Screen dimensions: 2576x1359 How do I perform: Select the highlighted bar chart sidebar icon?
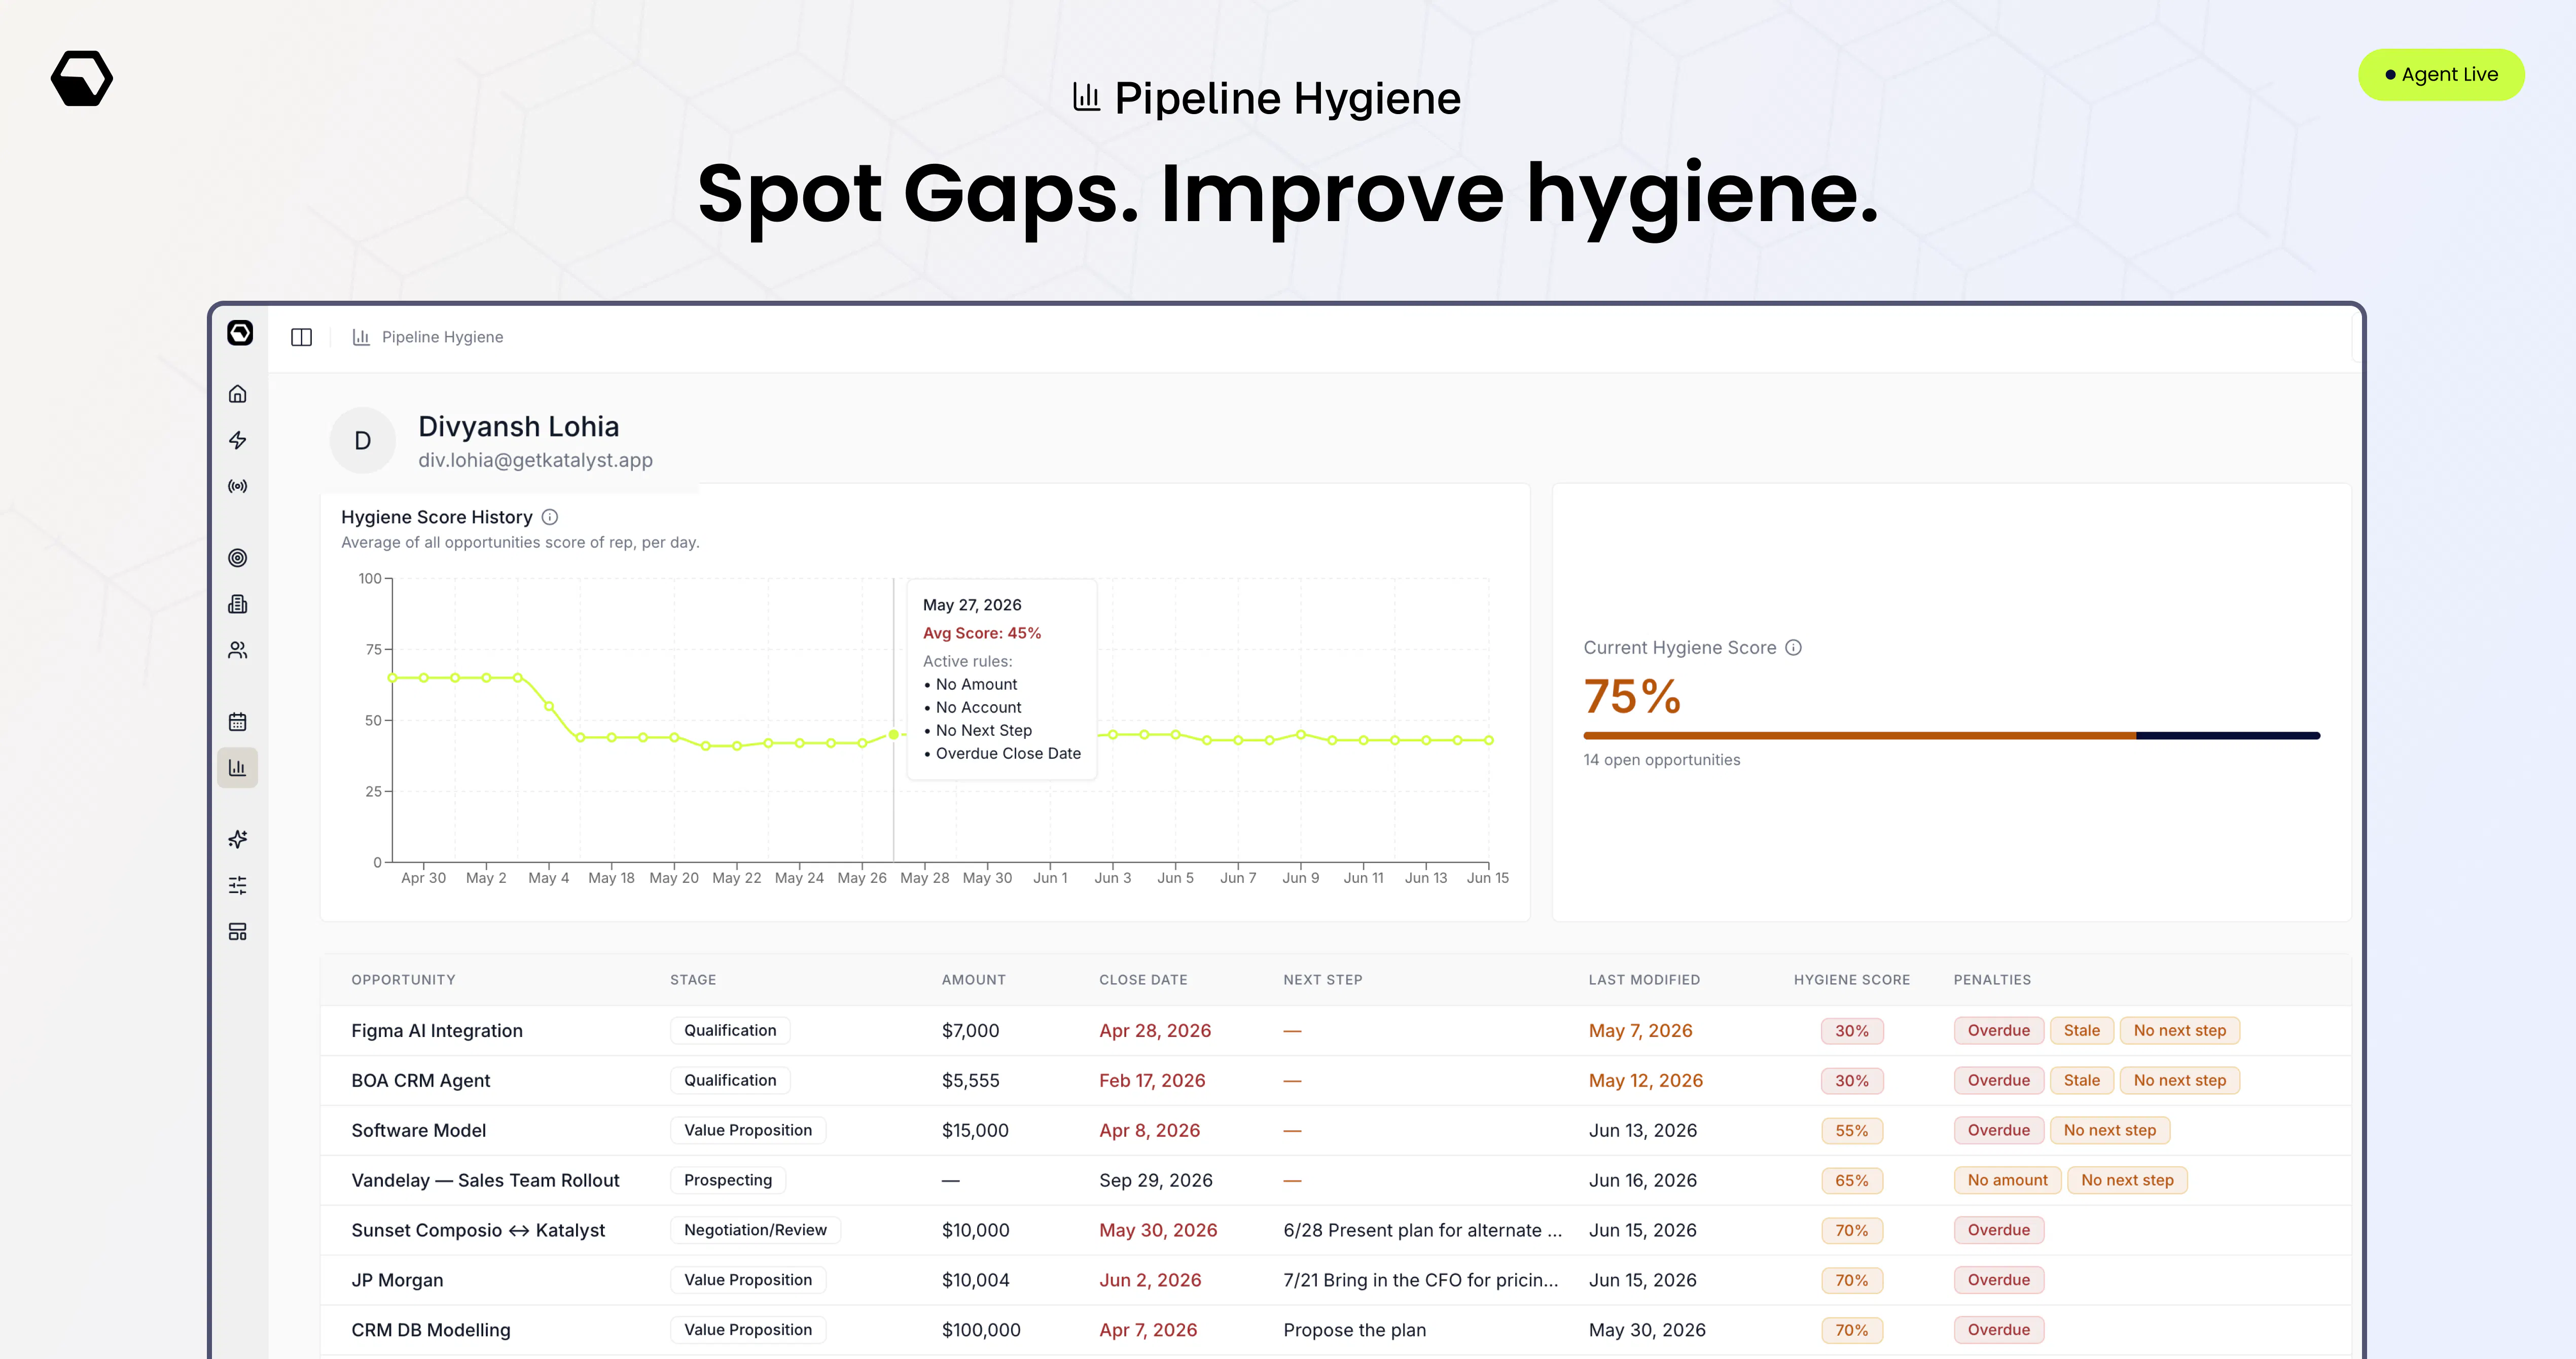[x=237, y=768]
